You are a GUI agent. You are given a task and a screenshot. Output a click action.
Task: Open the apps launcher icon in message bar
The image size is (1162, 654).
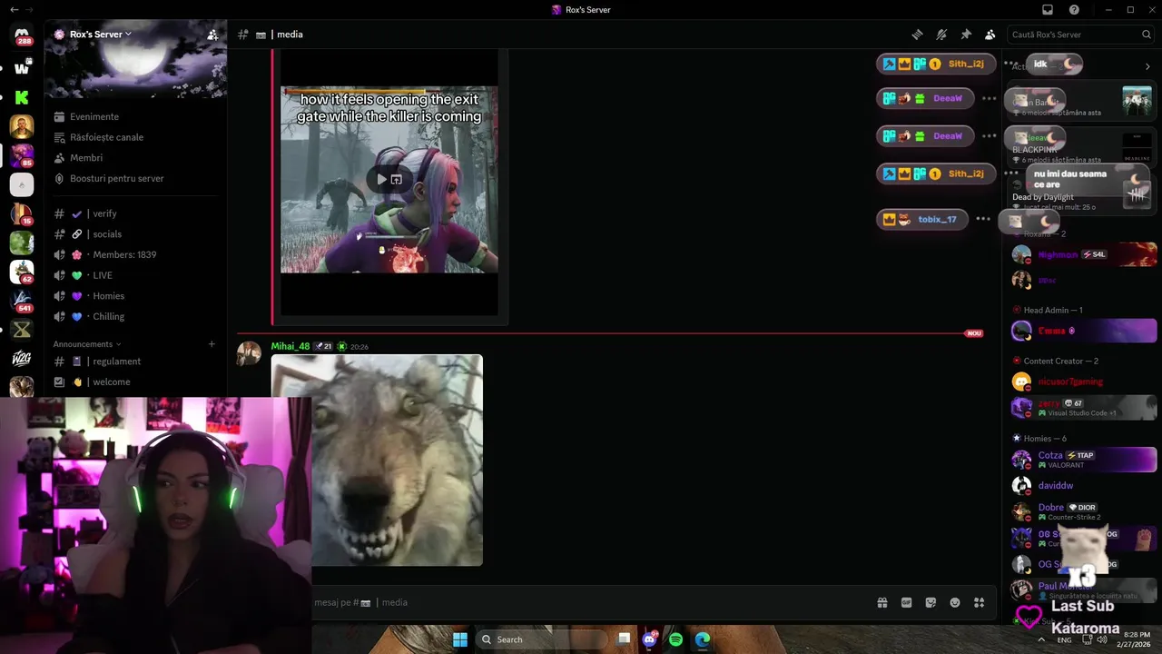tap(979, 602)
